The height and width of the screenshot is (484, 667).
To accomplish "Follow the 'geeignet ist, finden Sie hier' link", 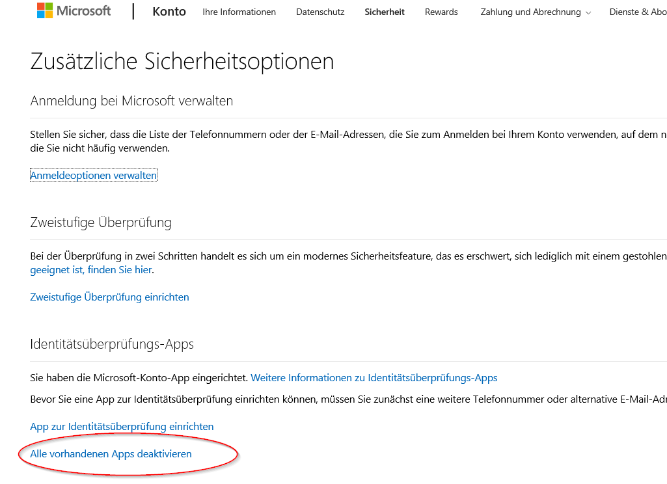I will pos(92,269).
